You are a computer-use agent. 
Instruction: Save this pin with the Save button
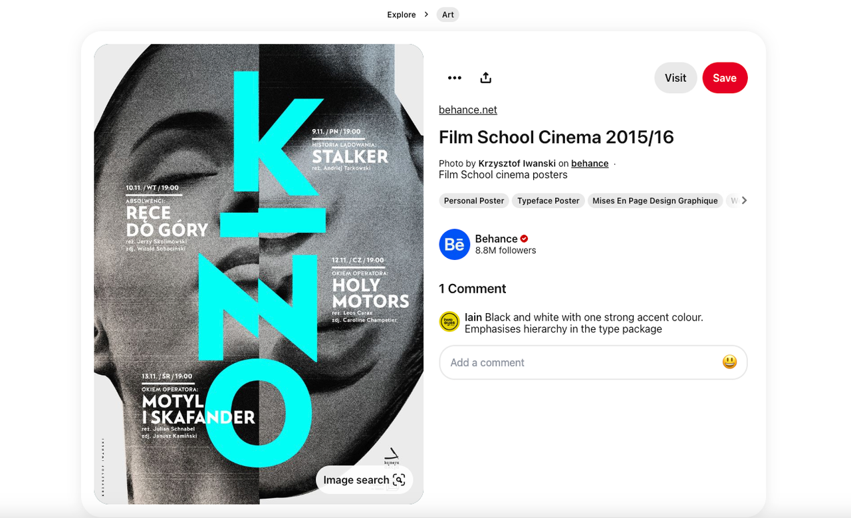pos(725,78)
